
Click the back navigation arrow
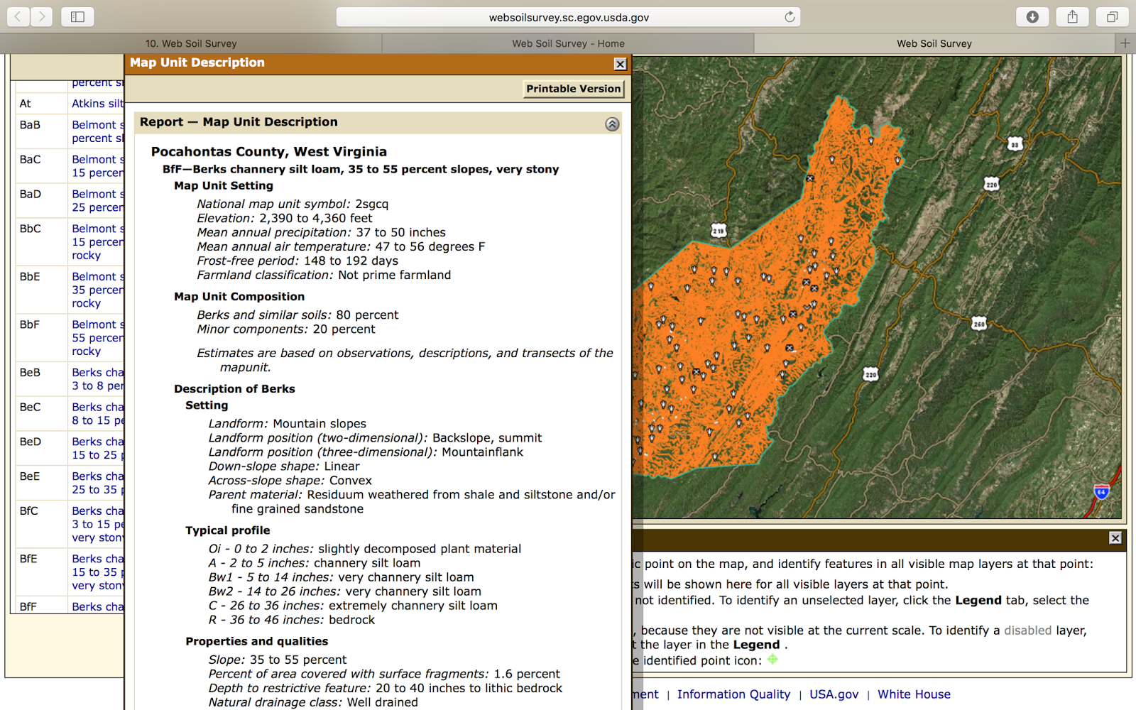pos(17,16)
